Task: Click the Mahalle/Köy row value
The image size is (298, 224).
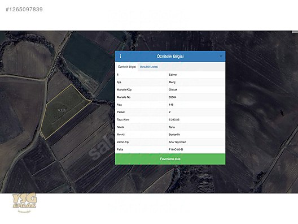Action: 173,89
